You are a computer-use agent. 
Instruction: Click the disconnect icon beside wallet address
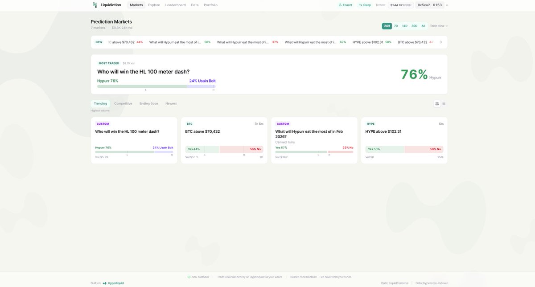pyautogui.click(x=447, y=5)
